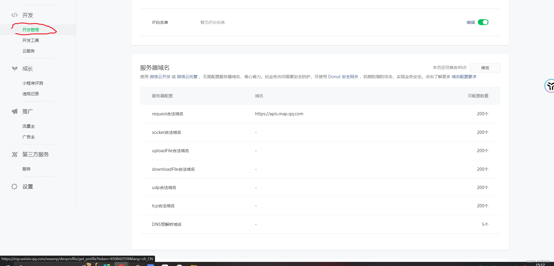This screenshot has width=554, height=266.
Task: Click the 成长 sprout icon
Action: pyautogui.click(x=14, y=69)
